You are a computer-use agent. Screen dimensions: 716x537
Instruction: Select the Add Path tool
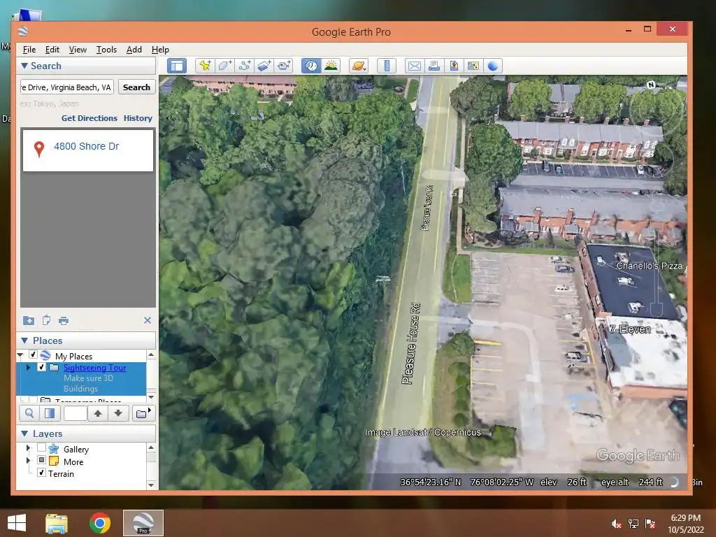tap(244, 66)
